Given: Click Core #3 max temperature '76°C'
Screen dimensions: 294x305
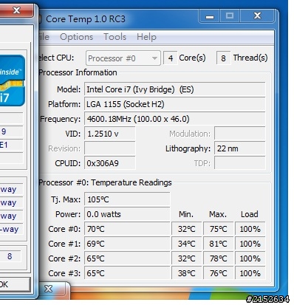Looking at the screenshot, I should 219,273.
